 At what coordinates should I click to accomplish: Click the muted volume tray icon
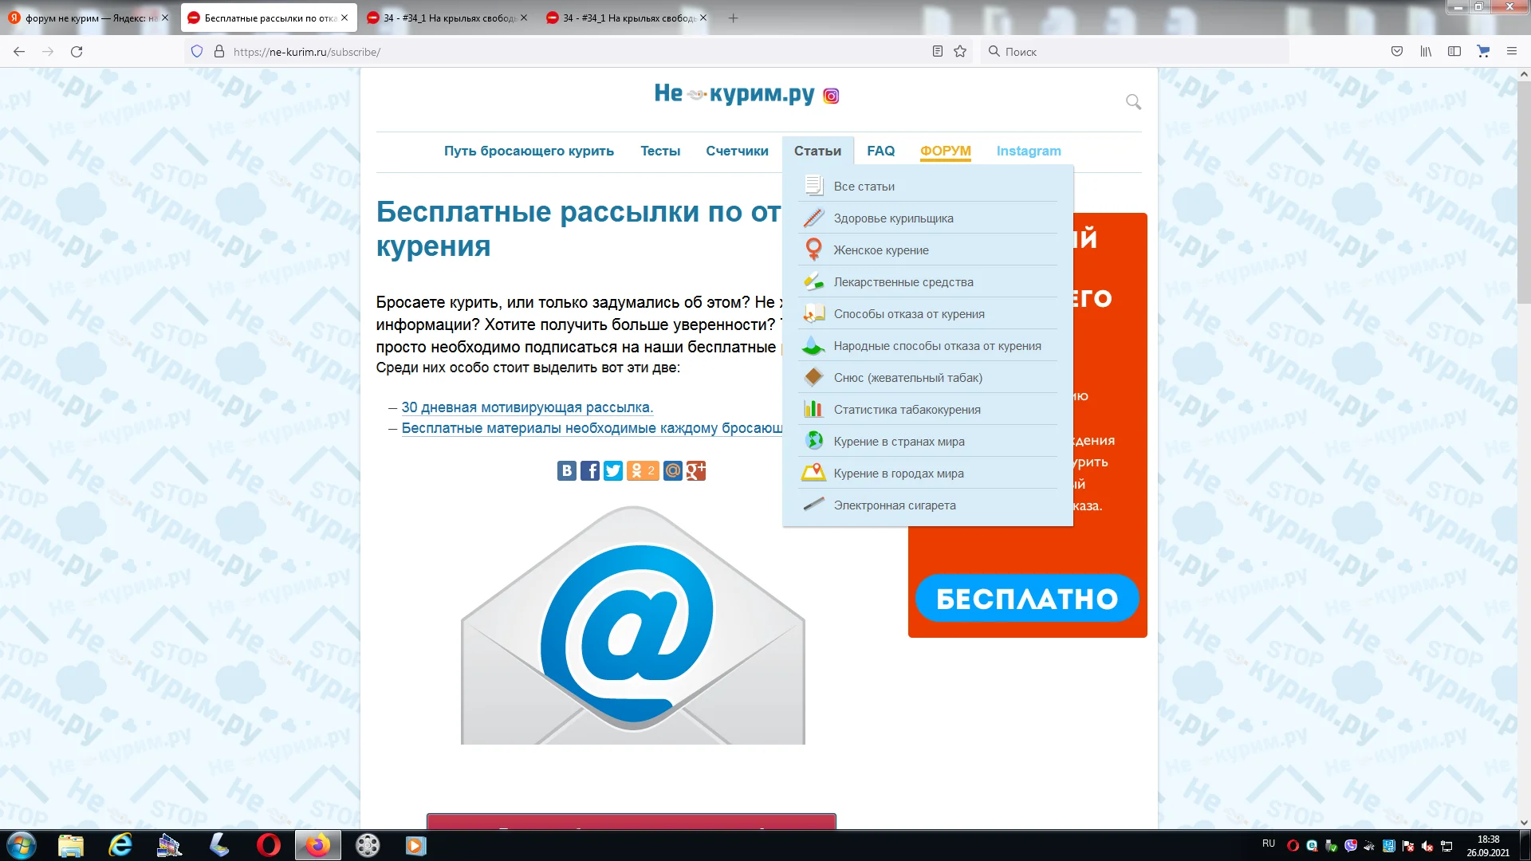click(x=1427, y=846)
